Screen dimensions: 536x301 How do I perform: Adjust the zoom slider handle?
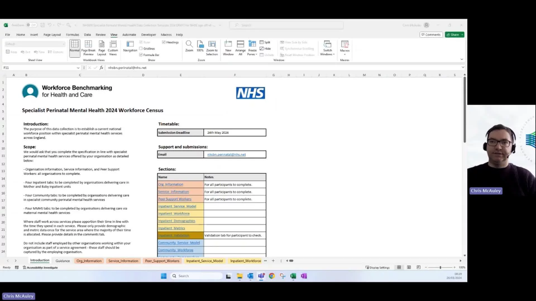pyautogui.click(x=440, y=267)
